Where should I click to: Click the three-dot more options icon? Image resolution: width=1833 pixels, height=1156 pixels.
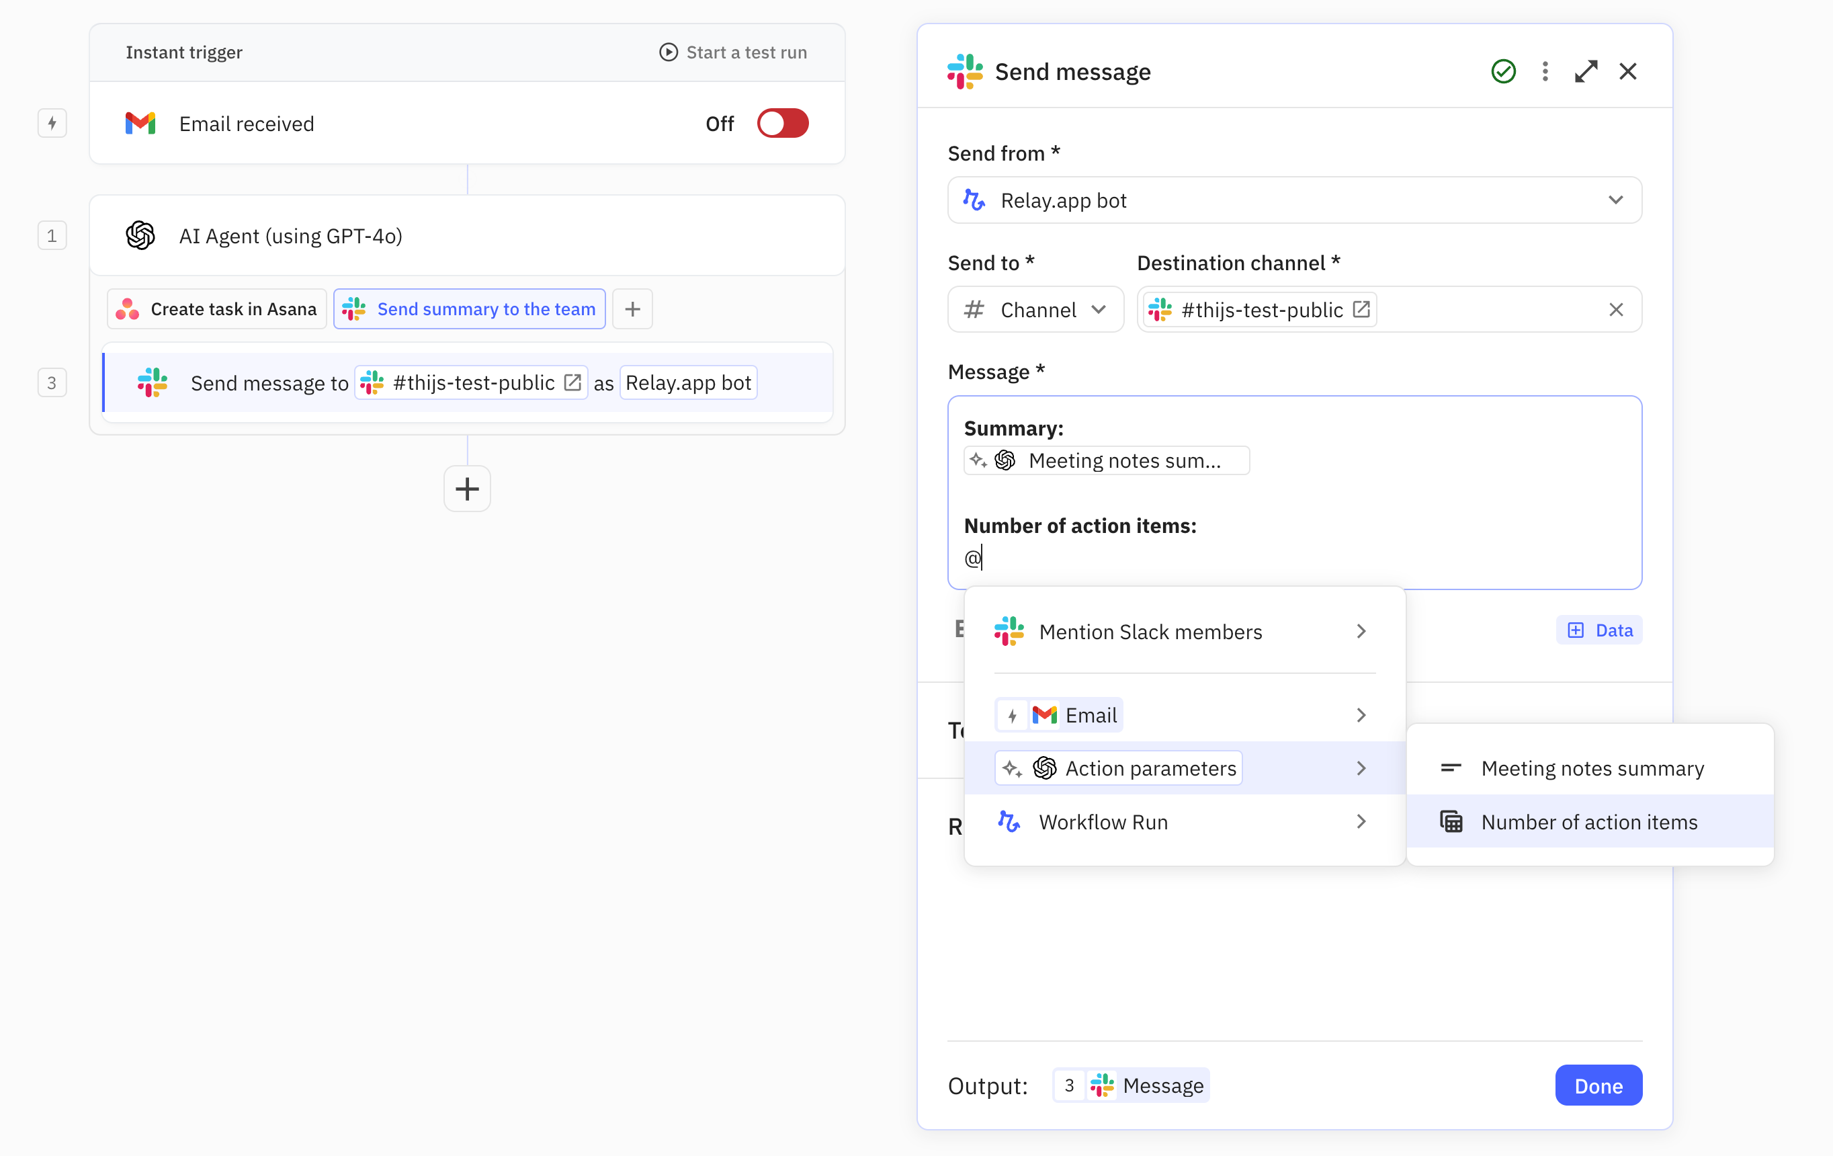[x=1545, y=72]
